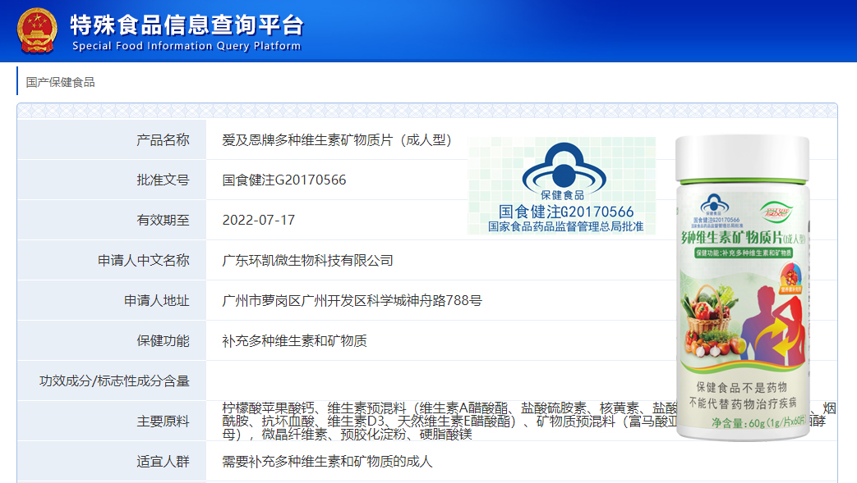Click the 特殊食品信息查询平台 site title
Image resolution: width=857 pixels, height=483 pixels.
(187, 23)
